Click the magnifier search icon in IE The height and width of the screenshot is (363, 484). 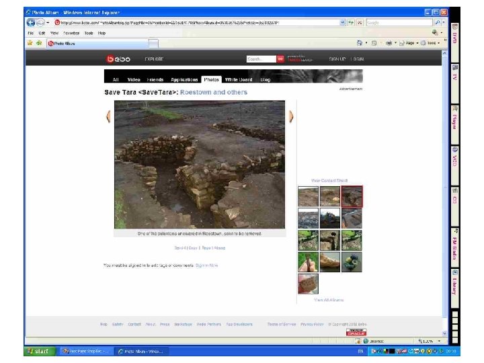(438, 23)
